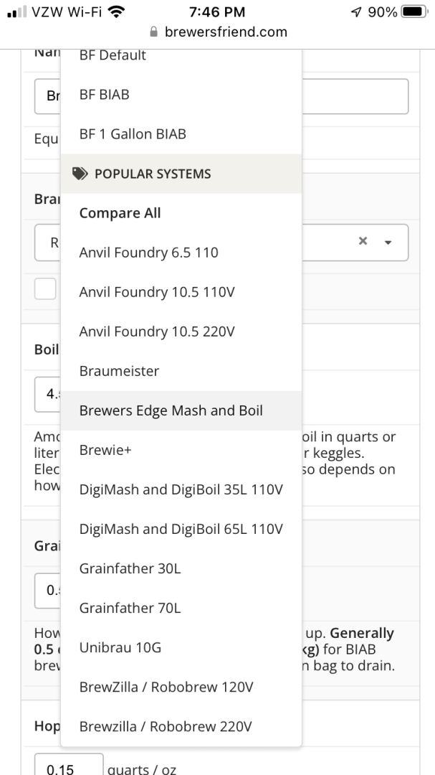Screen dimensions: 435x775
Task: Select BF Default equipment profile
Action: tap(113, 55)
